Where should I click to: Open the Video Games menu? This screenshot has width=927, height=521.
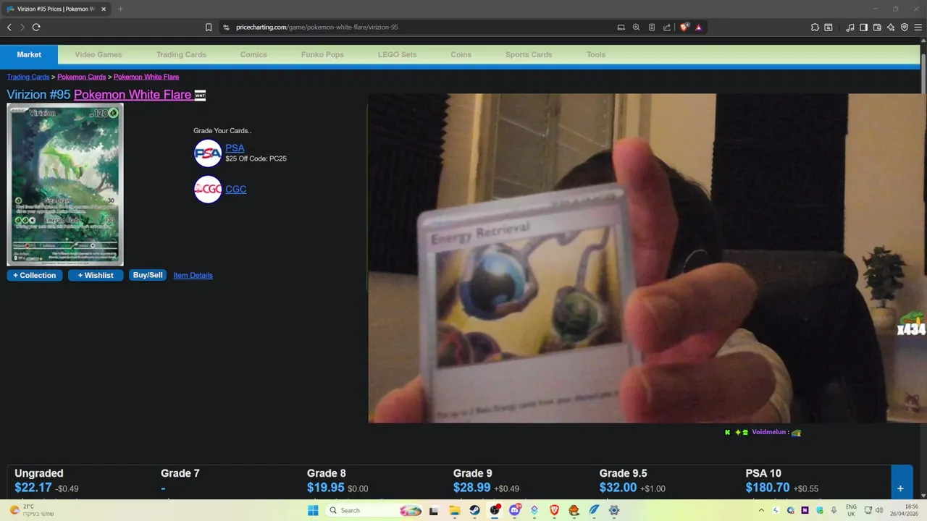98,54
